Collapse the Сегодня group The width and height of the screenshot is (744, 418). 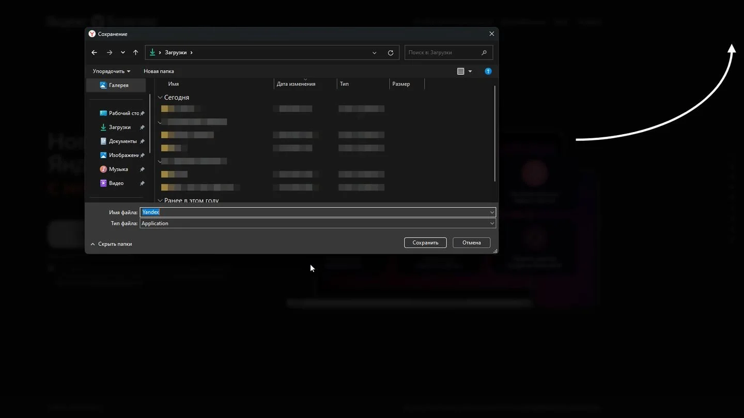tap(160, 98)
